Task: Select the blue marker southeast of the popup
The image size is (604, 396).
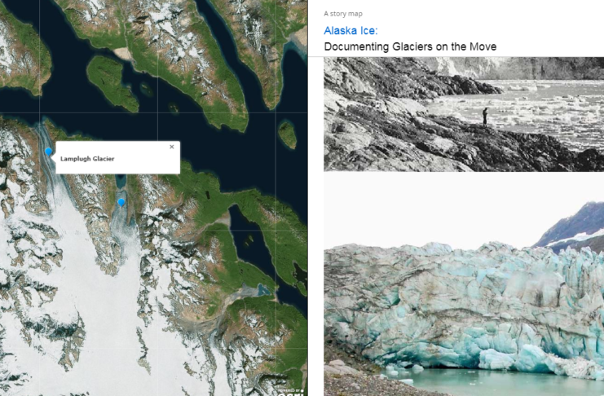Action: pos(121,202)
